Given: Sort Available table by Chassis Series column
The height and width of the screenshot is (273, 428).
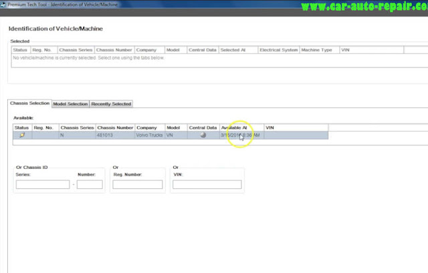Looking at the screenshot, I should pyautogui.click(x=78, y=127).
